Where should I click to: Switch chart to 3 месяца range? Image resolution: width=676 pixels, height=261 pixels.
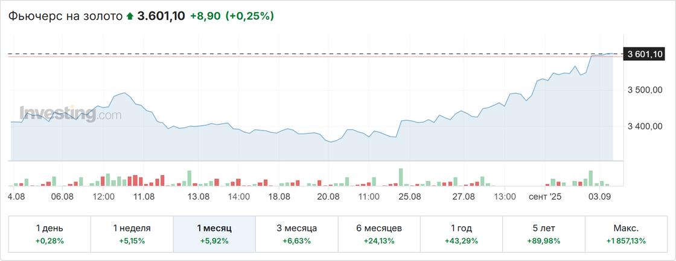pos(297,234)
